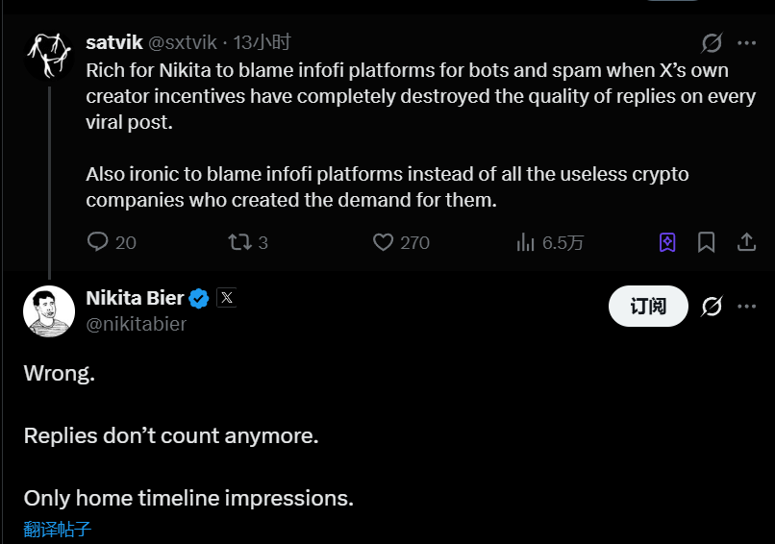Image resolution: width=775 pixels, height=544 pixels.
Task: Reply to satvik's post
Action: [98, 242]
